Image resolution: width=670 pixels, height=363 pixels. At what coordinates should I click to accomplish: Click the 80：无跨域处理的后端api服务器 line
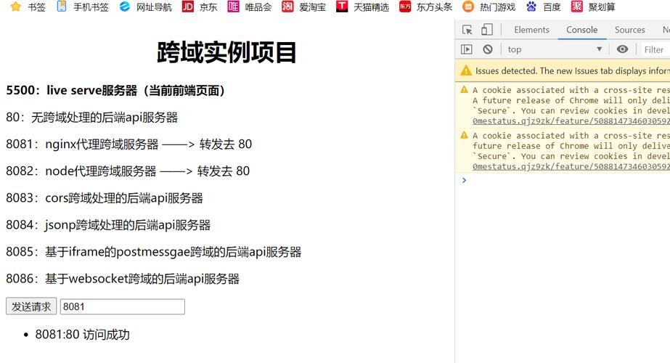point(92,117)
